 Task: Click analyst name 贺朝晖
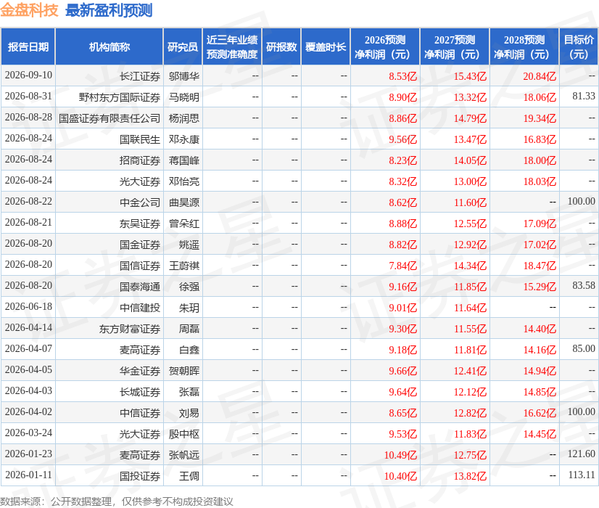pyautogui.click(x=184, y=371)
